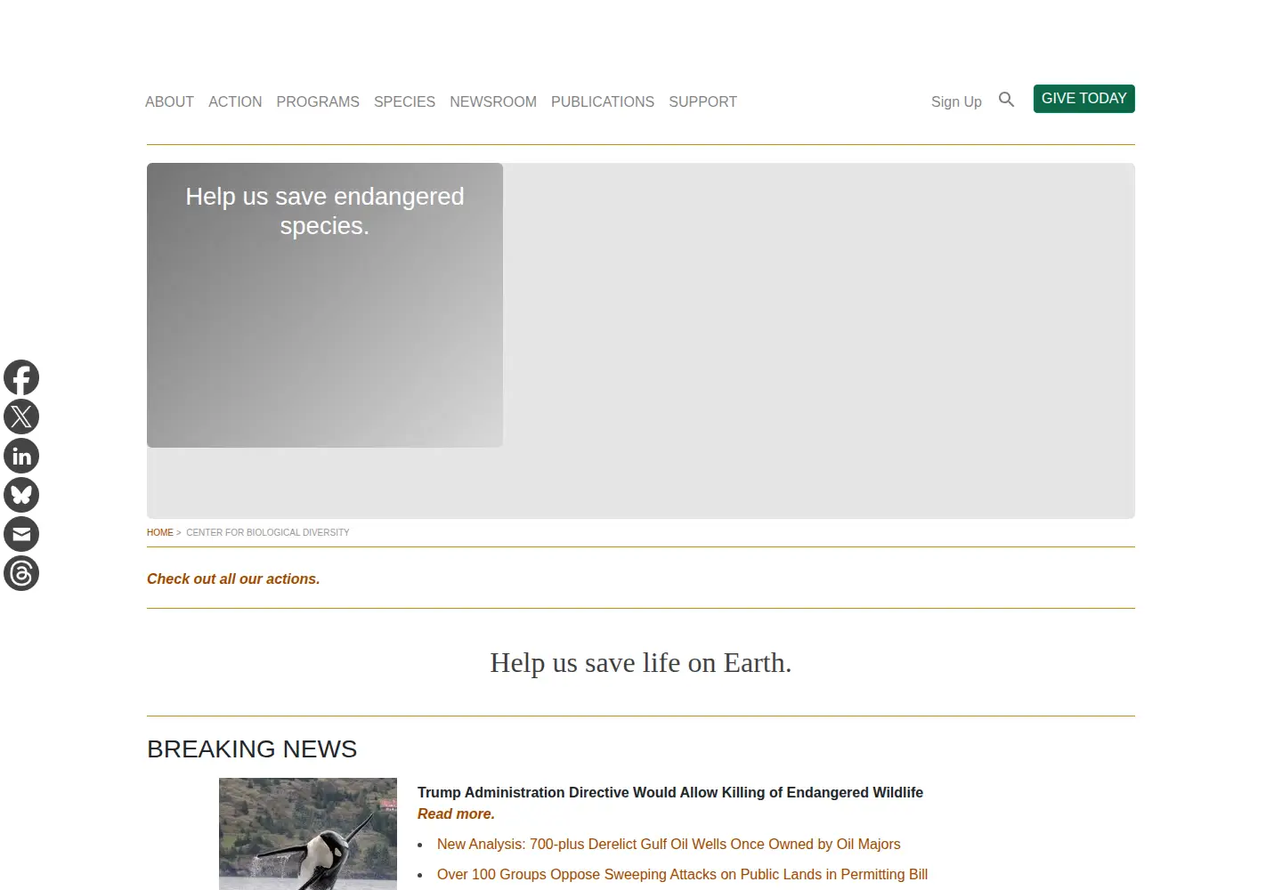Open the SPECIES menu
Image resolution: width=1282 pixels, height=890 pixels.
[404, 101]
